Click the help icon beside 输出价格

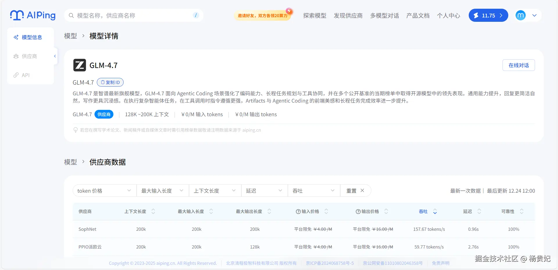358,212
